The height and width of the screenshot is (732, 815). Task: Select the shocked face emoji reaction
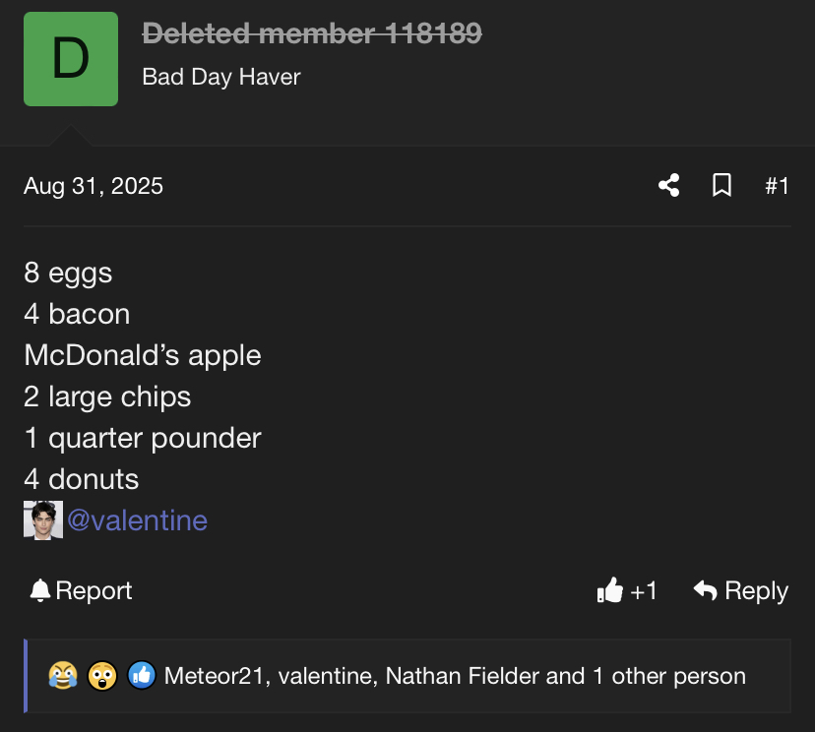click(x=102, y=675)
